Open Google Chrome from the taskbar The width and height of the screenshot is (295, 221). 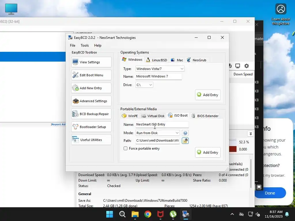click(148, 214)
